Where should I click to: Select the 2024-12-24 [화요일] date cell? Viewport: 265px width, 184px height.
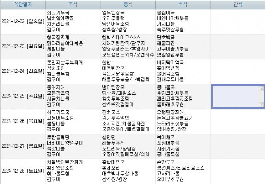tap(22, 71)
